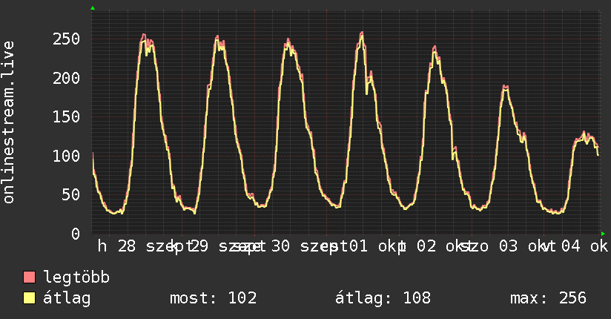This screenshot has height=319, width=611.
Task: Click the y-axis label 50
Action: pyautogui.click(x=71, y=194)
